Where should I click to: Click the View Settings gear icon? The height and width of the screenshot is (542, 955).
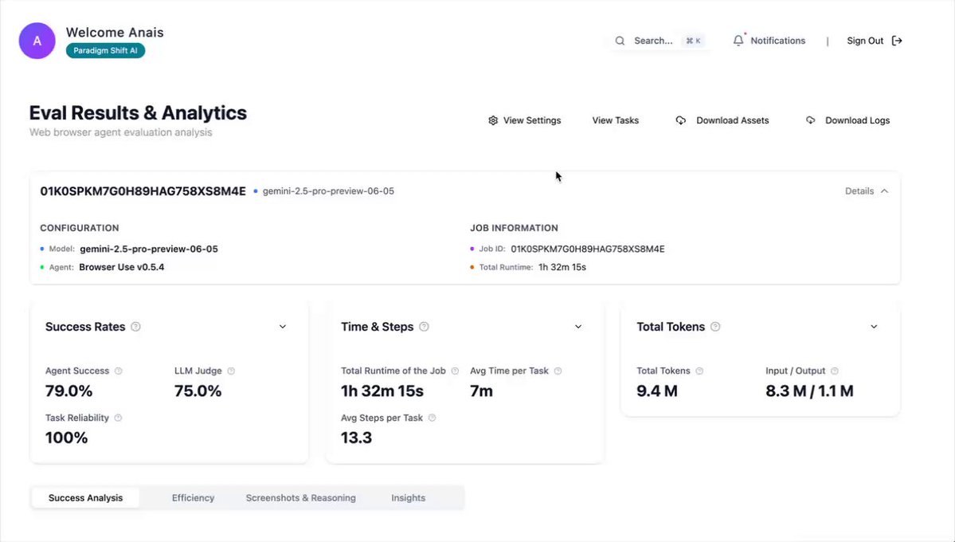(493, 120)
